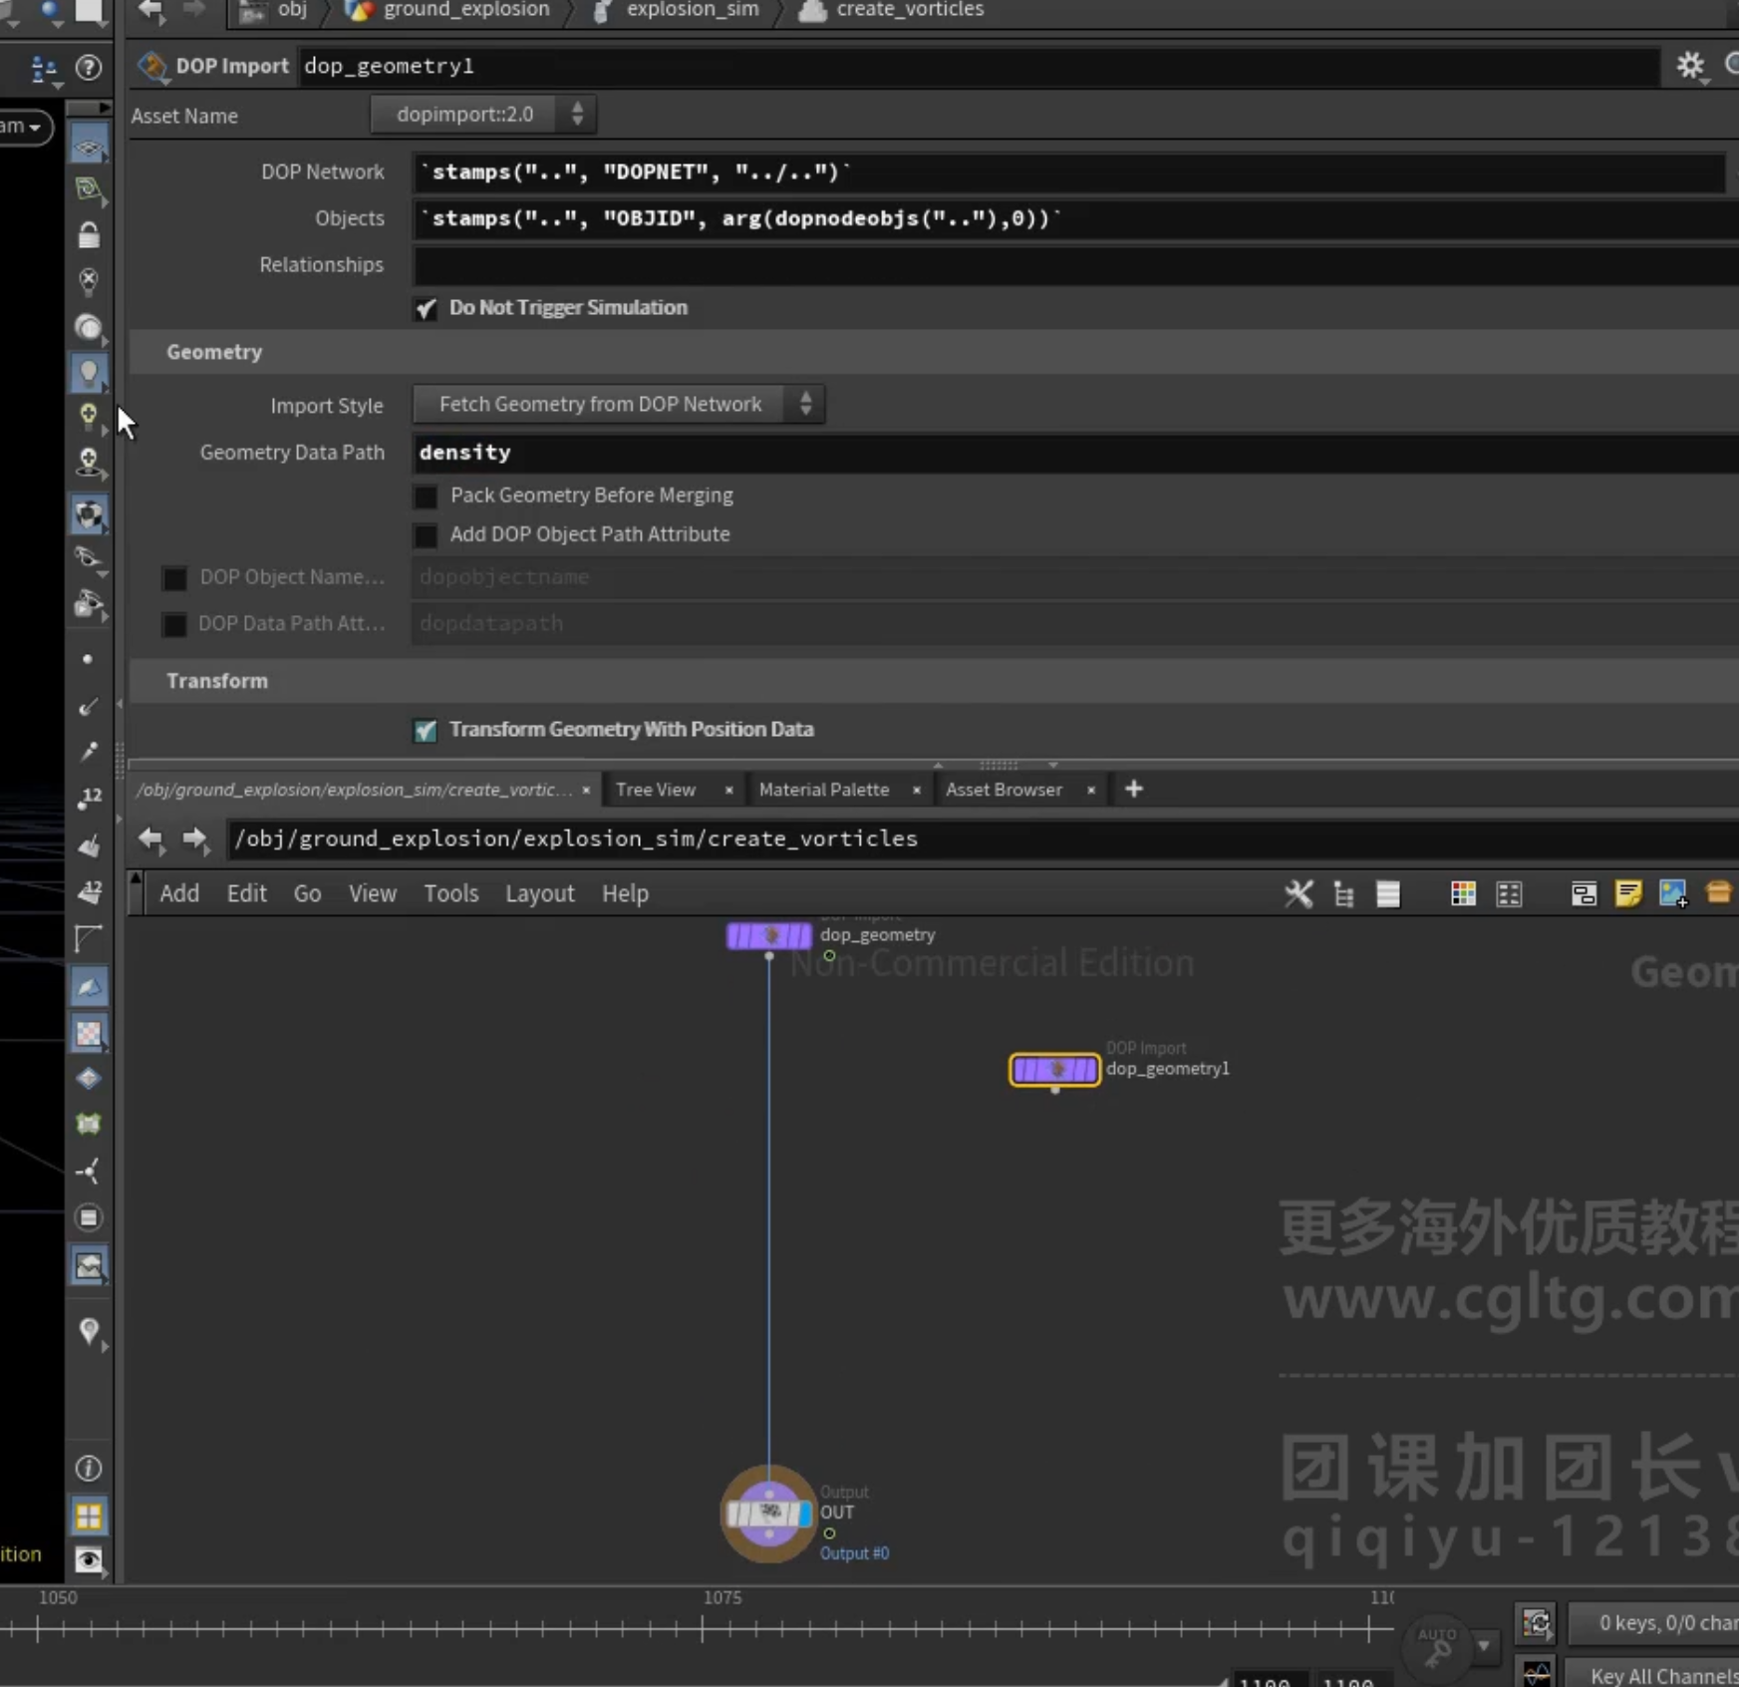1739x1687 pixels.
Task: Click the sticky note icon in network toolbar
Action: tap(1628, 893)
